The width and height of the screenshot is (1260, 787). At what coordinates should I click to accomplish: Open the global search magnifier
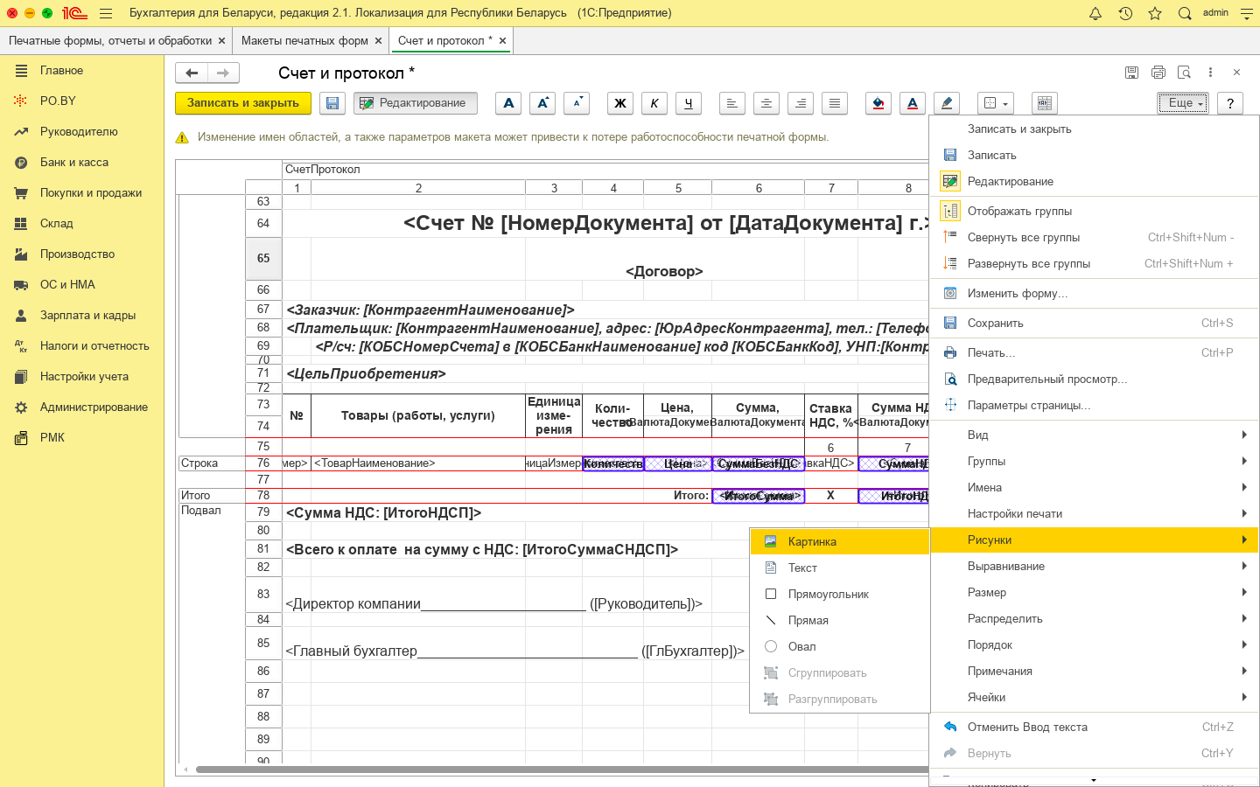(1185, 13)
